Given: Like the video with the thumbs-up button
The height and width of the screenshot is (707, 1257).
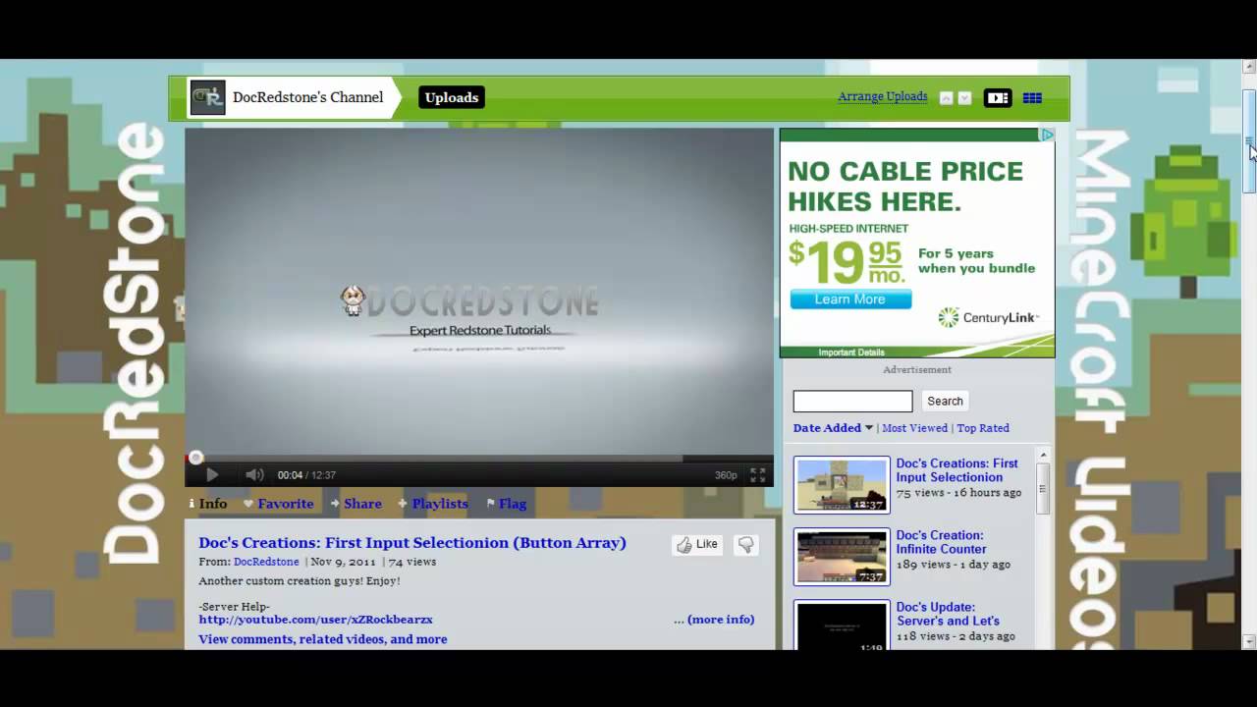Looking at the screenshot, I should (697, 545).
